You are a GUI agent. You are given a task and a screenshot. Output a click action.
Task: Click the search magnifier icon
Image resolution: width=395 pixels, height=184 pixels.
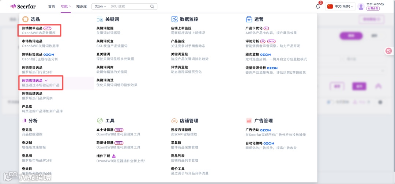coord(152,7)
